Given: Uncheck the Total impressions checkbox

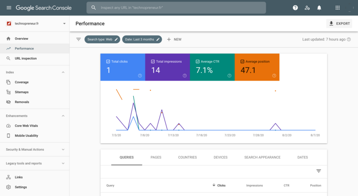Looking at the screenshot, I should click(x=153, y=61).
